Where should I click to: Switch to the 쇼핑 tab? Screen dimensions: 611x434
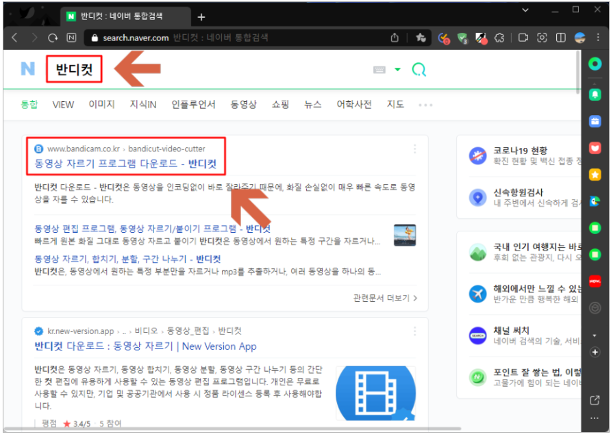point(280,105)
